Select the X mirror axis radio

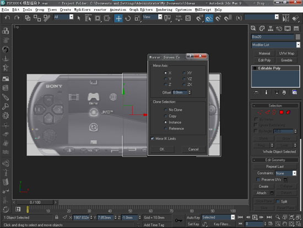pyautogui.click(x=165, y=73)
